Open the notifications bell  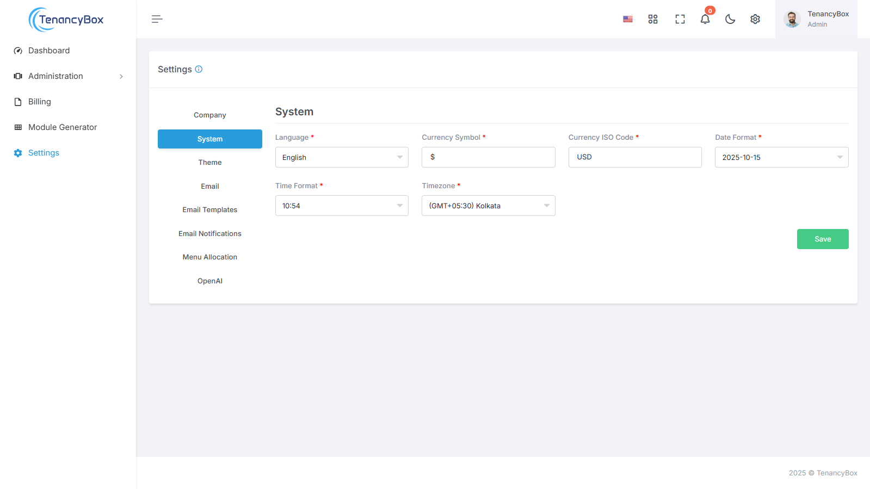(x=705, y=19)
